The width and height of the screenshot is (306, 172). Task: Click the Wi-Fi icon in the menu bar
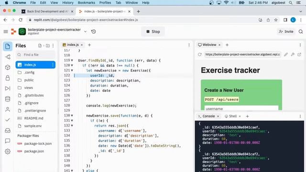[226, 3]
